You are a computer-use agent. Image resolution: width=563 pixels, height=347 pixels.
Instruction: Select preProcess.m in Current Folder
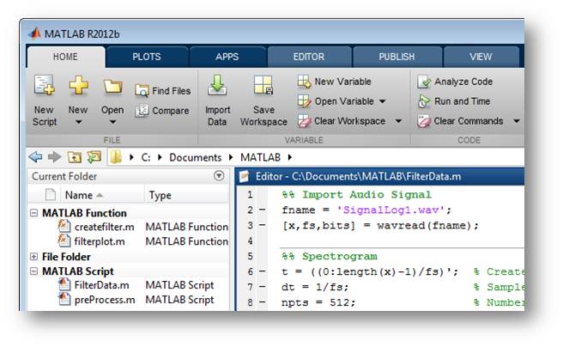pos(105,300)
